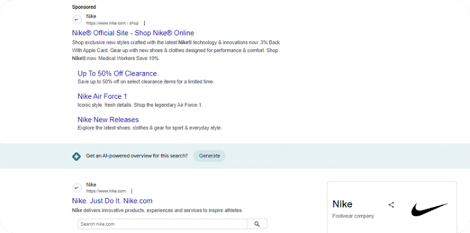Click the share icon in the Nike knowledge panel
The height and width of the screenshot is (233, 470).
[391, 205]
